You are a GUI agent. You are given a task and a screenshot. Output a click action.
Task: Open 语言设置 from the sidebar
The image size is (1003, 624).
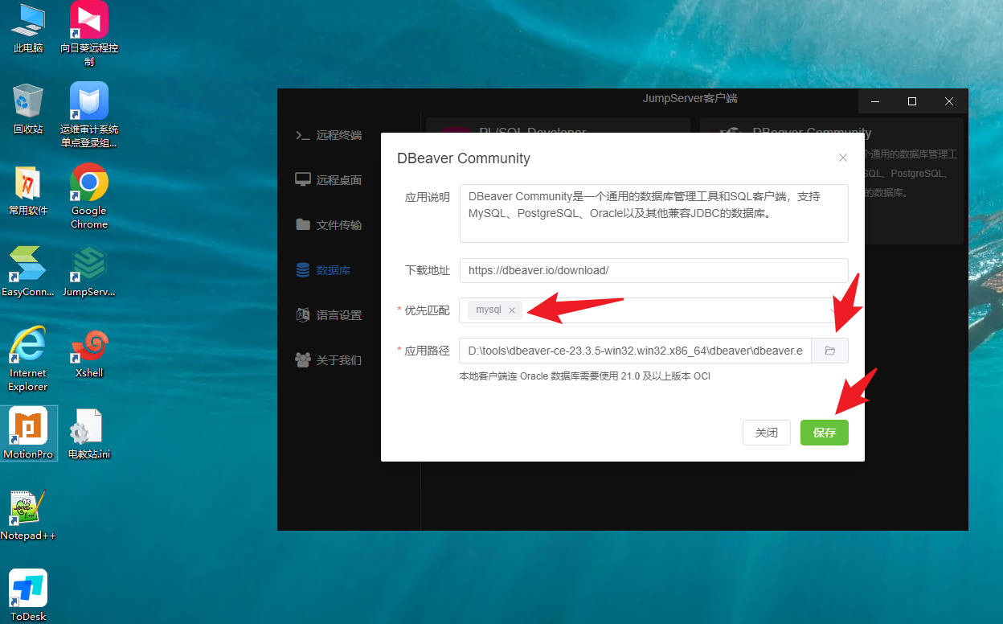coord(329,315)
